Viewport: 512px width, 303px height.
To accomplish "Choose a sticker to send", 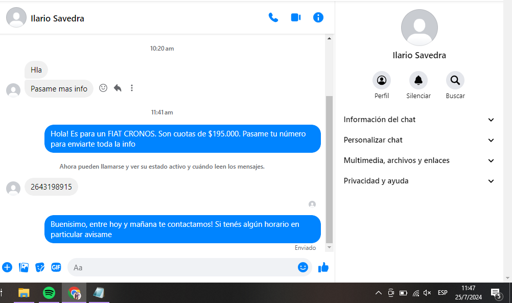I will pyautogui.click(x=40, y=267).
